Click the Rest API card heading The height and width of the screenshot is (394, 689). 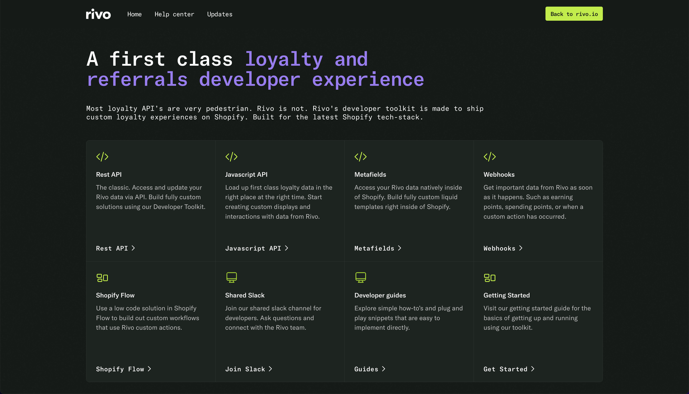coord(109,174)
